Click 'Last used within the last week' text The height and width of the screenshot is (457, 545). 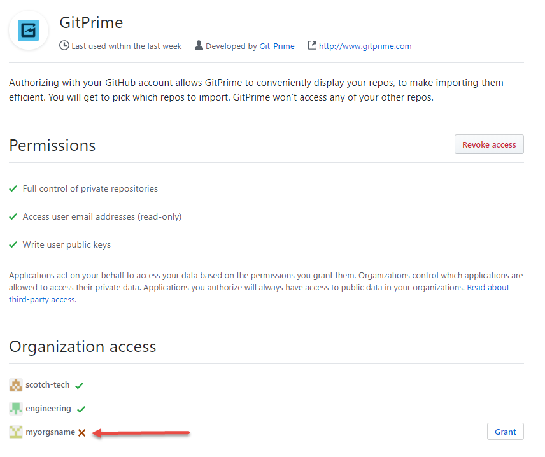127,46
